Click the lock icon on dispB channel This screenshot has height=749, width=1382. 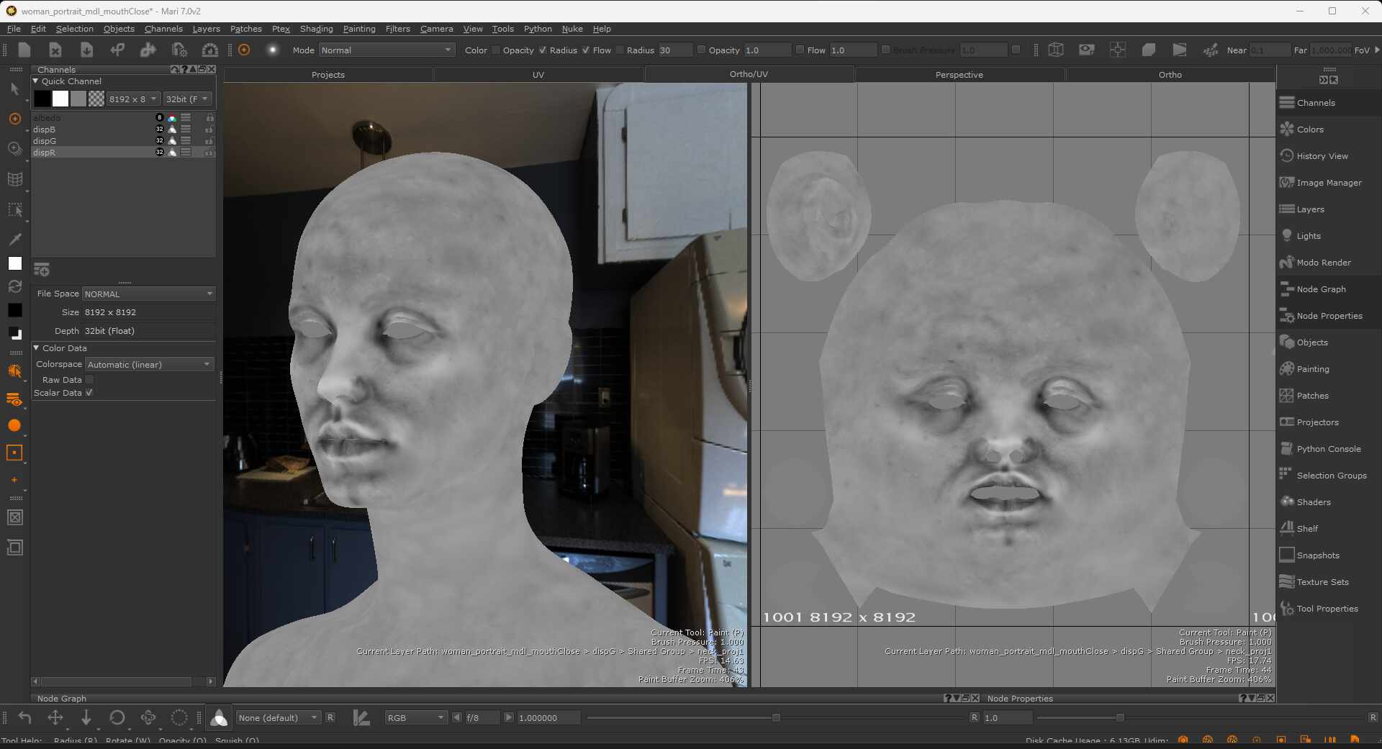point(209,130)
